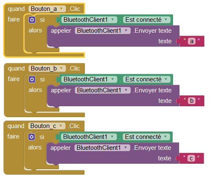Screen dimensions: 212x183
Task: Click 'faire' label in Bouton_a block
Action: pos(14,19)
